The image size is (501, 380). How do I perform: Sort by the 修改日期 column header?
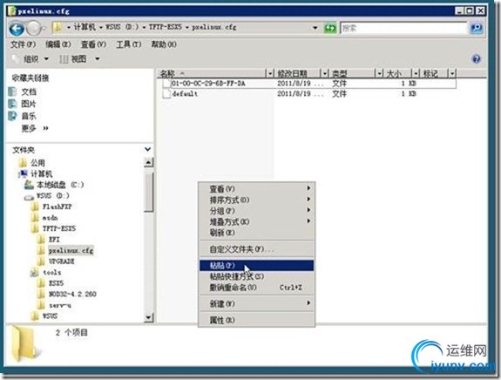coord(292,74)
